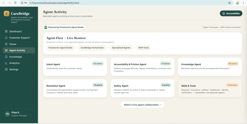Image resolution: width=247 pixels, height=124 pixels.
Task: Click the Settings gear icon
Action: [6, 69]
